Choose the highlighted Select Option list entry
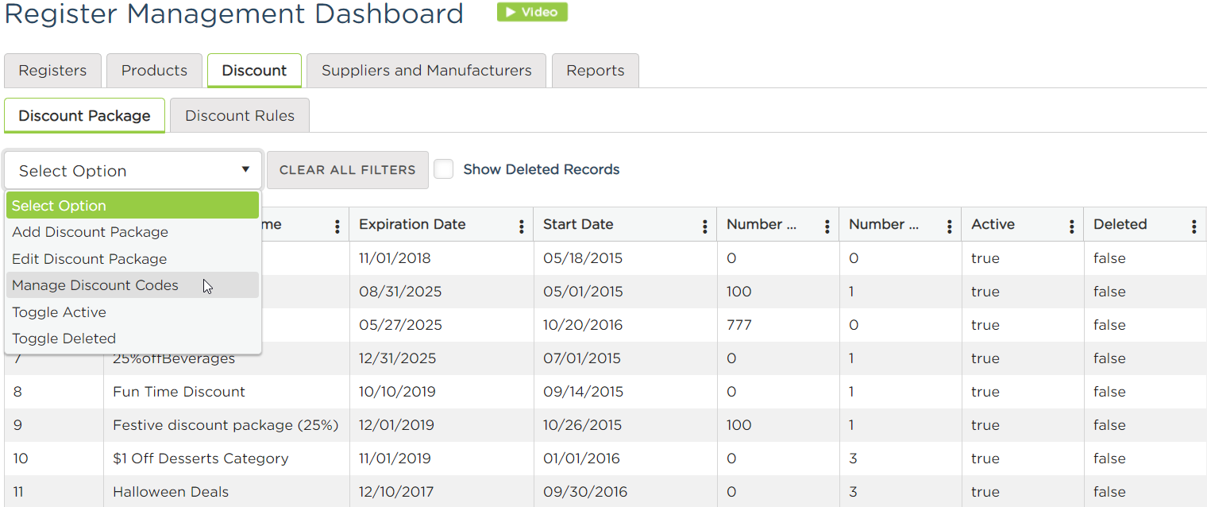Image resolution: width=1207 pixels, height=507 pixels. [x=133, y=205]
